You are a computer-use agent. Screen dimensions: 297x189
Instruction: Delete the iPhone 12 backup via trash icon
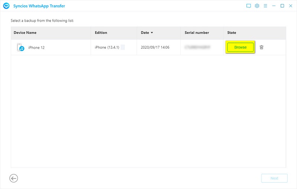[x=261, y=48]
